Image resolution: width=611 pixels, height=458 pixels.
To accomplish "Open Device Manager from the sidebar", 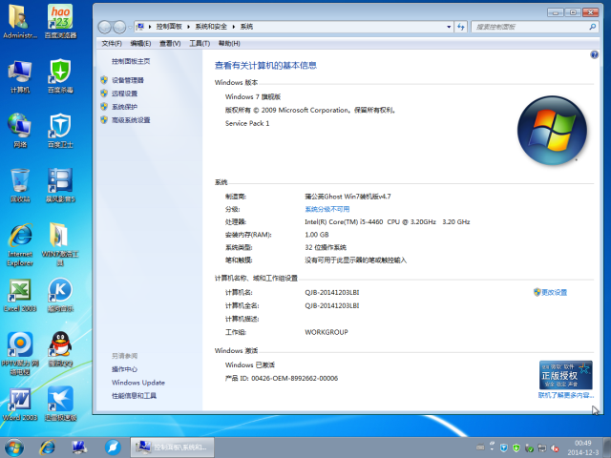I will 128,80.
